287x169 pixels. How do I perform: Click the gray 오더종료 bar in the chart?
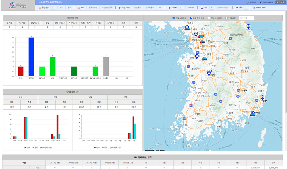tap(106, 67)
